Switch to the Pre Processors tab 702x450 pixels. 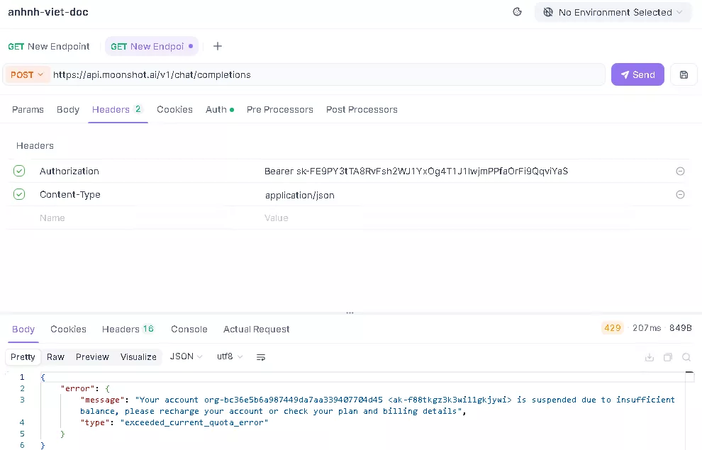pyautogui.click(x=279, y=109)
